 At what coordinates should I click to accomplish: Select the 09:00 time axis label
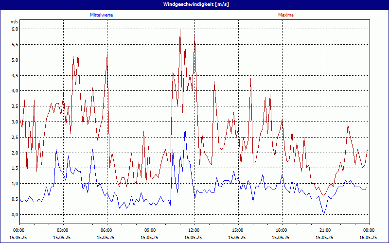(x=150, y=230)
